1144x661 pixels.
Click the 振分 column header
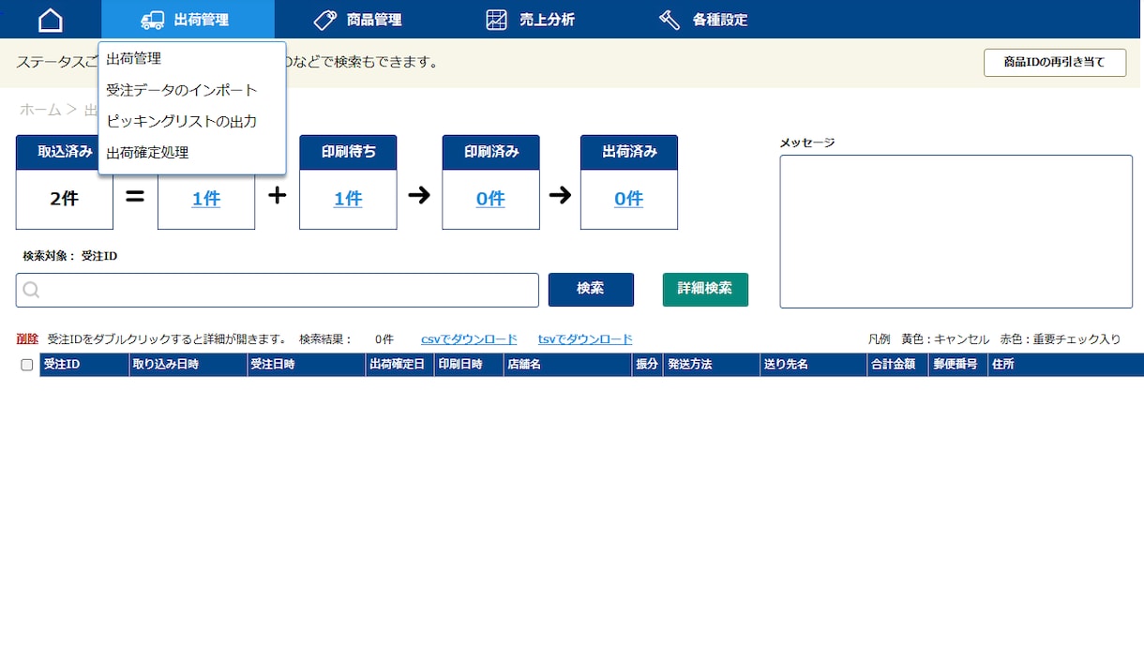click(647, 365)
